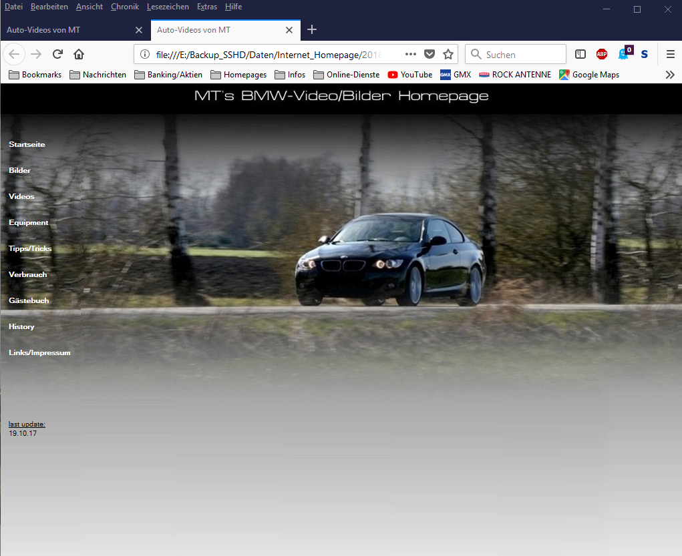This screenshot has width=682, height=556.
Task: Open the Equipment page link
Action: (28, 222)
